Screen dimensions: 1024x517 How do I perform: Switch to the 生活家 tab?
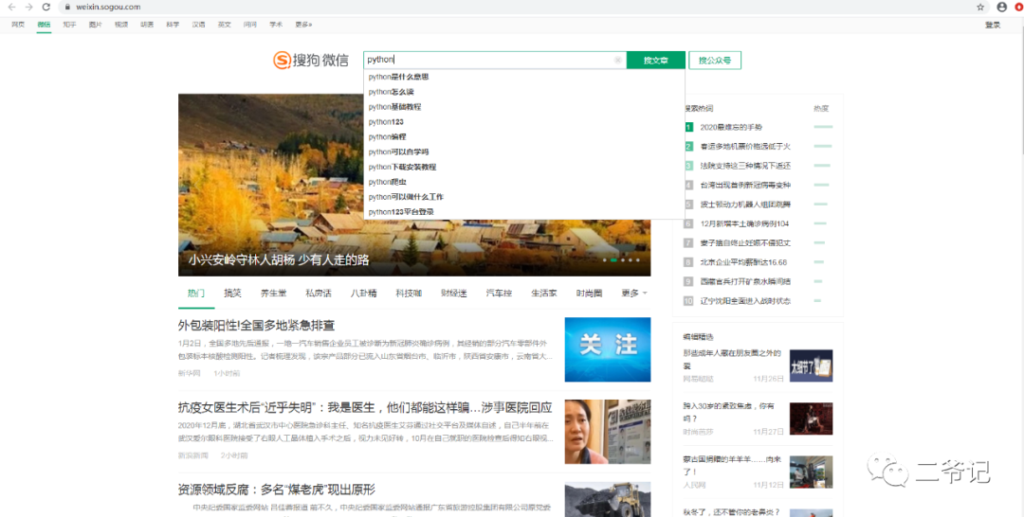(544, 294)
